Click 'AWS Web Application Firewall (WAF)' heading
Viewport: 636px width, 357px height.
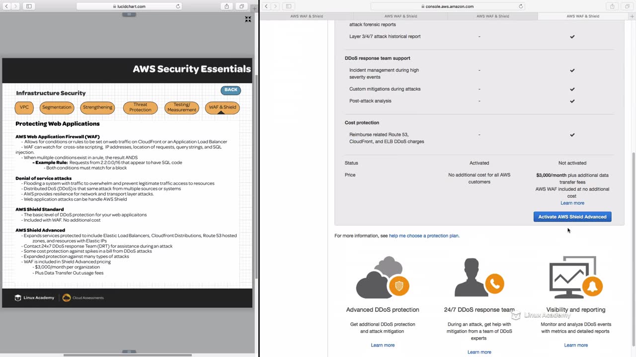pyautogui.click(x=58, y=136)
